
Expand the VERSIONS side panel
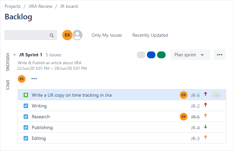click(8, 62)
